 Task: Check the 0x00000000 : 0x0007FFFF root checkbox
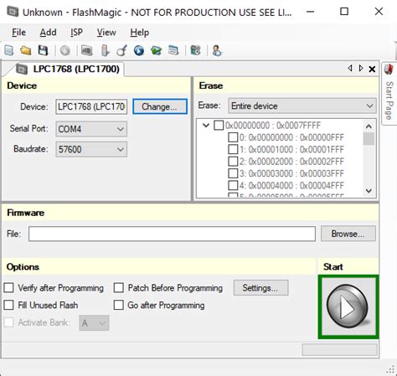pyautogui.click(x=219, y=125)
